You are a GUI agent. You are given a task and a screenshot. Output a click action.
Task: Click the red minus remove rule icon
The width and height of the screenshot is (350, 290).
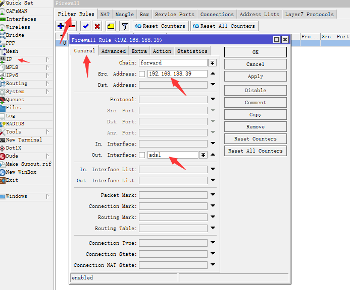point(72,26)
